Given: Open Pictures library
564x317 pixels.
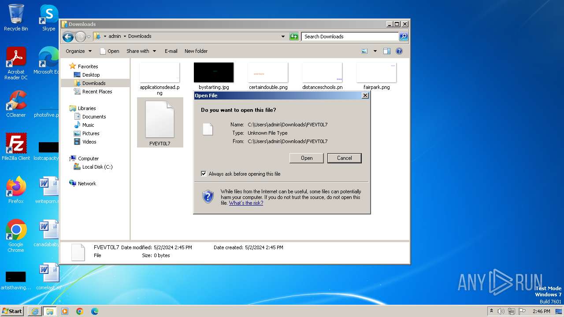Looking at the screenshot, I should (91, 133).
